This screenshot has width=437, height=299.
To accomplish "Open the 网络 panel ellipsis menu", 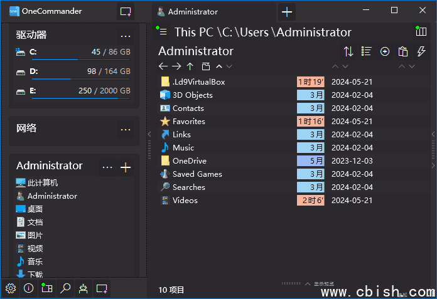I will (126, 129).
